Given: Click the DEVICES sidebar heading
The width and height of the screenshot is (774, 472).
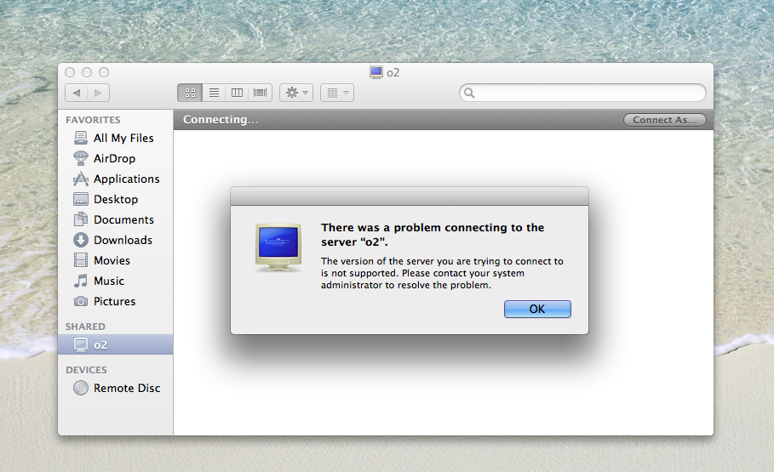Looking at the screenshot, I should click(x=86, y=370).
